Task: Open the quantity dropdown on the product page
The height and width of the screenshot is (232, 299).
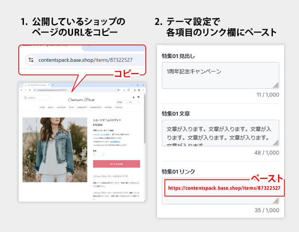Action: point(99,154)
